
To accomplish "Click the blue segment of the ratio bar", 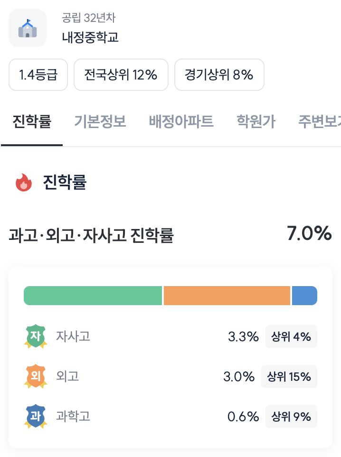I will 304,296.
